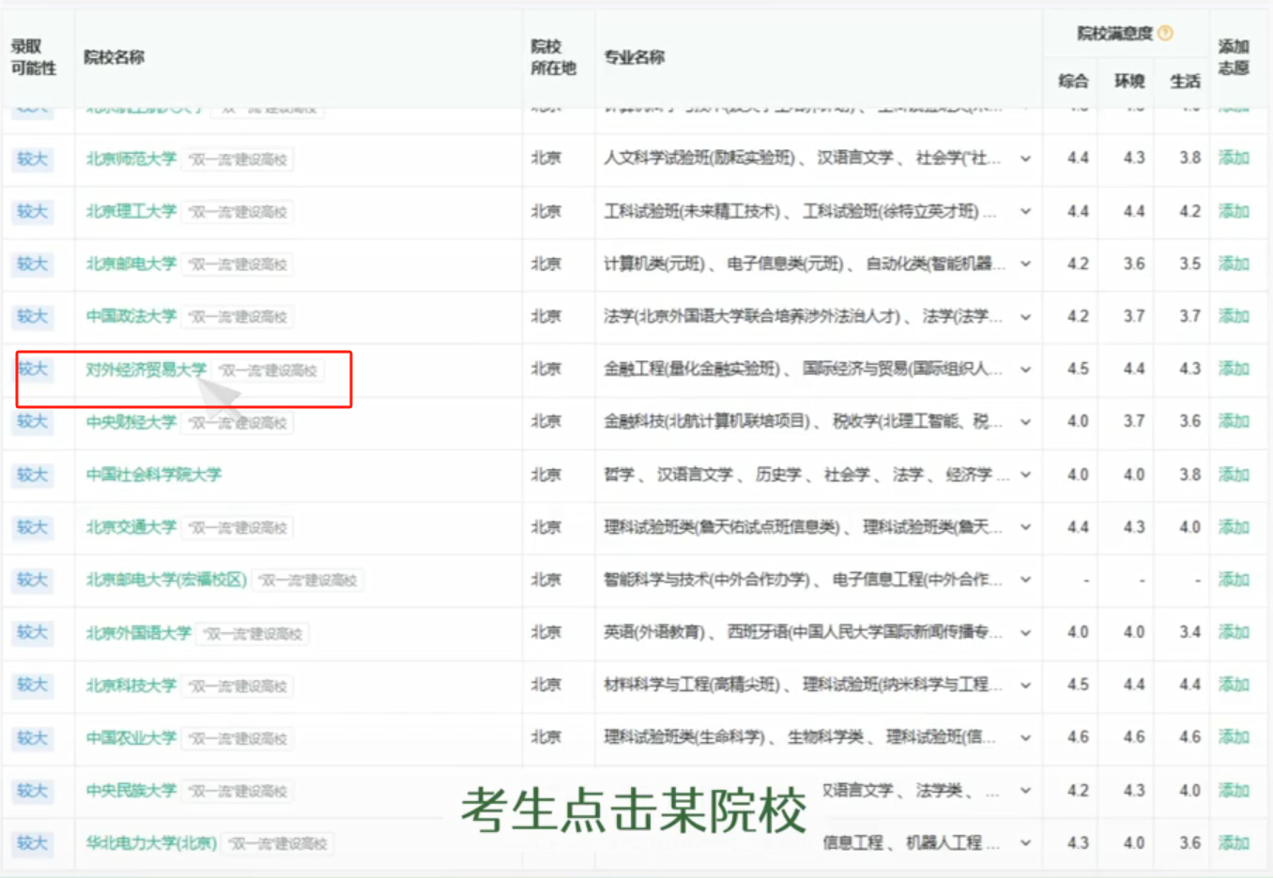Open the 中国农业大学 school link
Image resolution: width=1273 pixels, height=878 pixels.
[x=131, y=738]
